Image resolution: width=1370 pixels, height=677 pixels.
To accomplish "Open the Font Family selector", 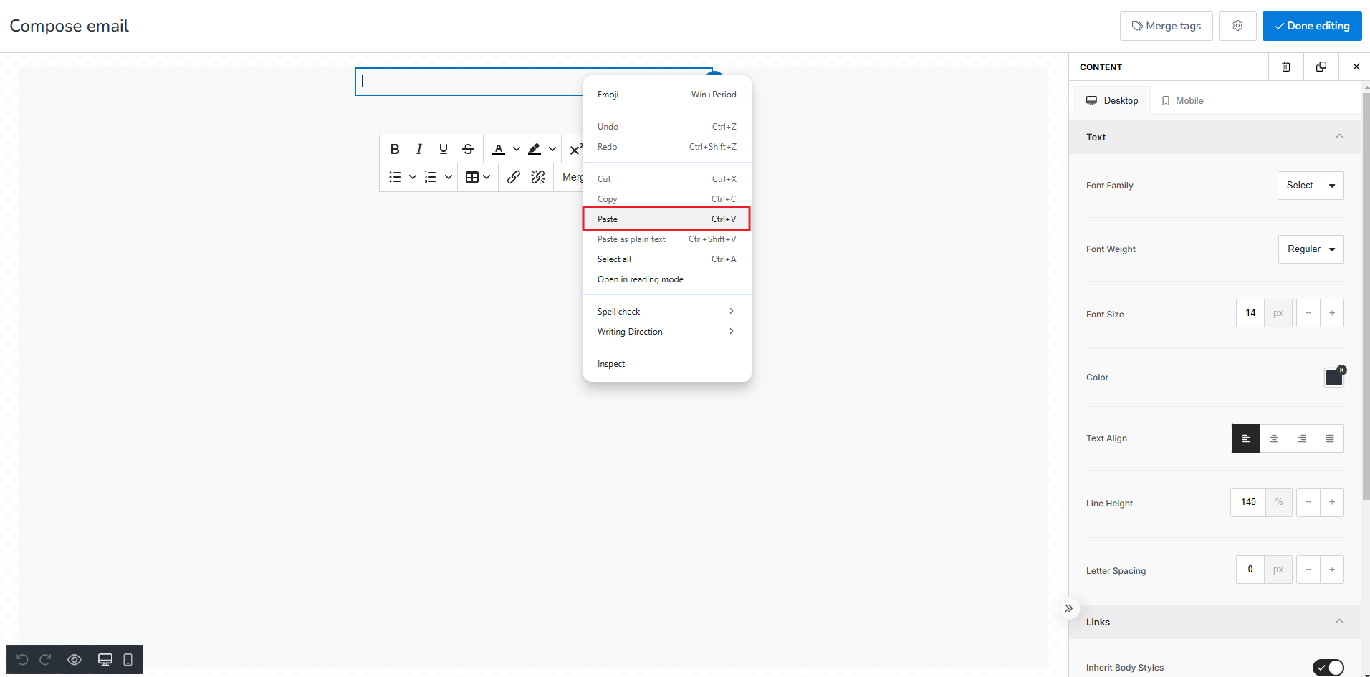I will 1310,185.
